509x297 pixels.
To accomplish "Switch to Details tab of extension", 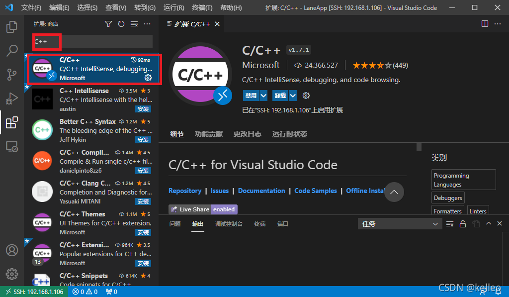I will [177, 134].
